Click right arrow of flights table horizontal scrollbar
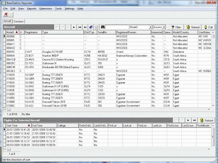 (209, 149)
